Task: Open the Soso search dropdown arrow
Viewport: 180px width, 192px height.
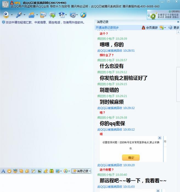Action: [x=69, y=171]
